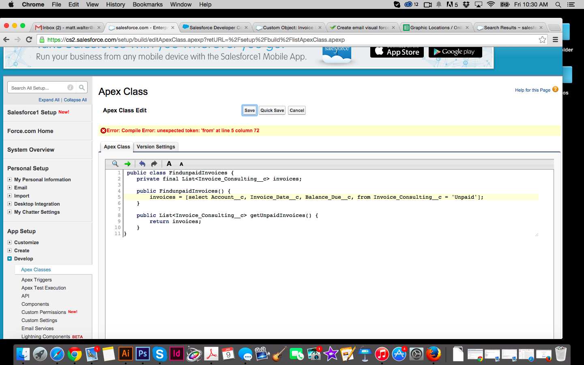Increase editor font size with large A
This screenshot has height=365, width=584.
[x=169, y=164]
